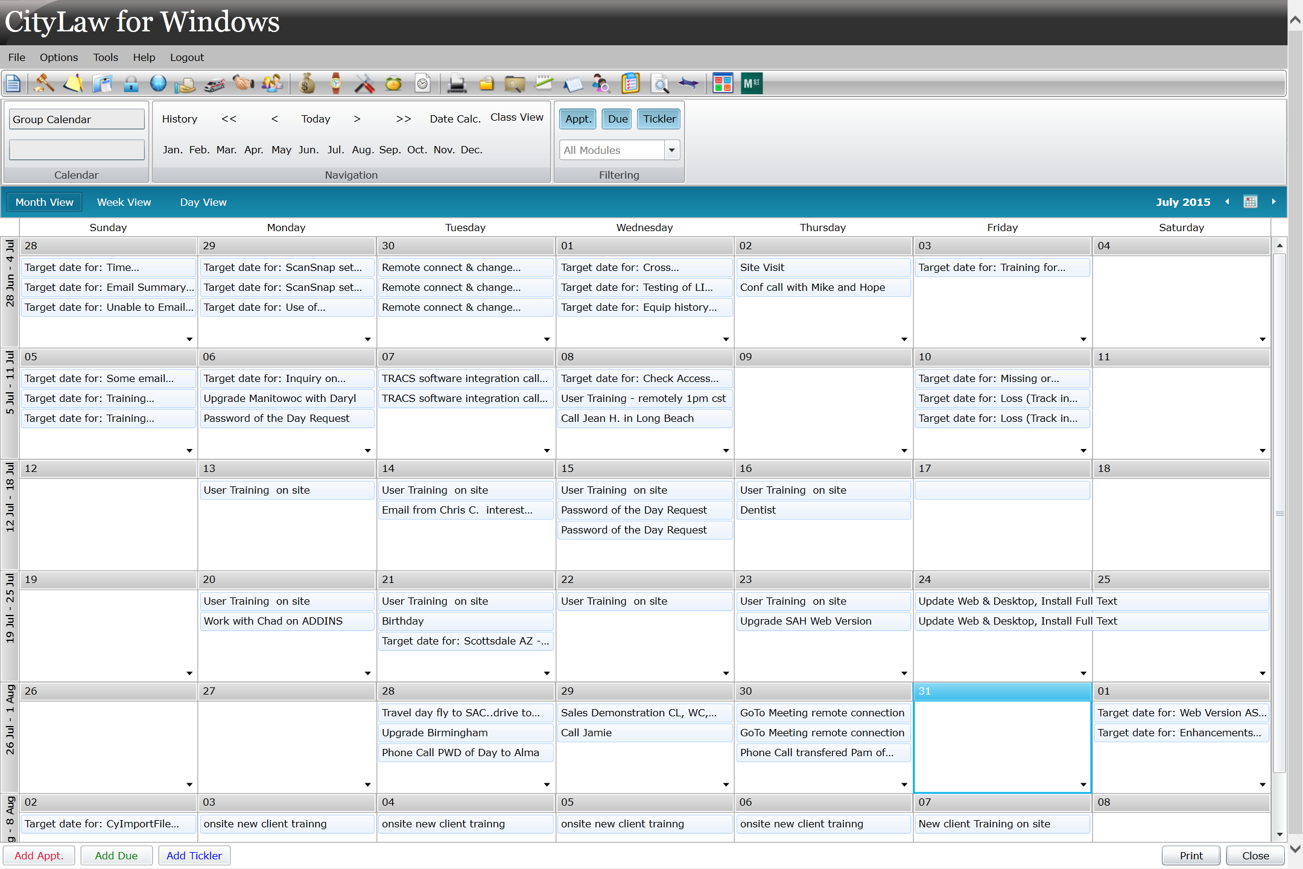Toggle the Tickler filter button
Screen dimensions: 1303x869
pos(658,119)
